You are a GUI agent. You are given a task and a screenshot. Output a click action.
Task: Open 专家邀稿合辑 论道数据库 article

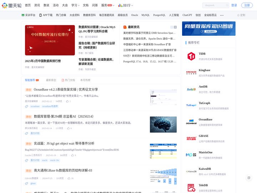tap(96, 62)
